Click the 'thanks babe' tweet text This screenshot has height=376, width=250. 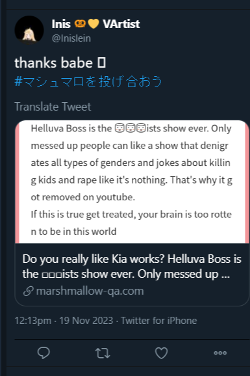(54, 63)
